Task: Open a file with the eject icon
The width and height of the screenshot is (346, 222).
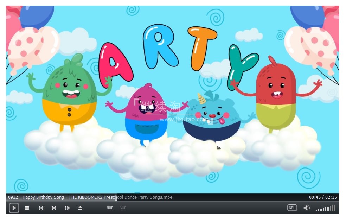Action: point(80,208)
